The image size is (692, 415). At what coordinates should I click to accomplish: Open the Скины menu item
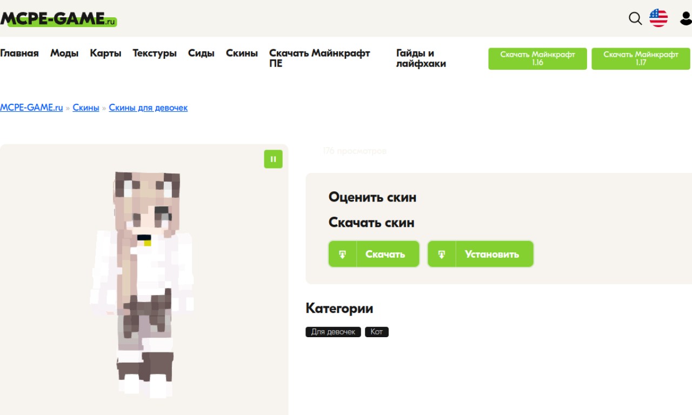(242, 53)
